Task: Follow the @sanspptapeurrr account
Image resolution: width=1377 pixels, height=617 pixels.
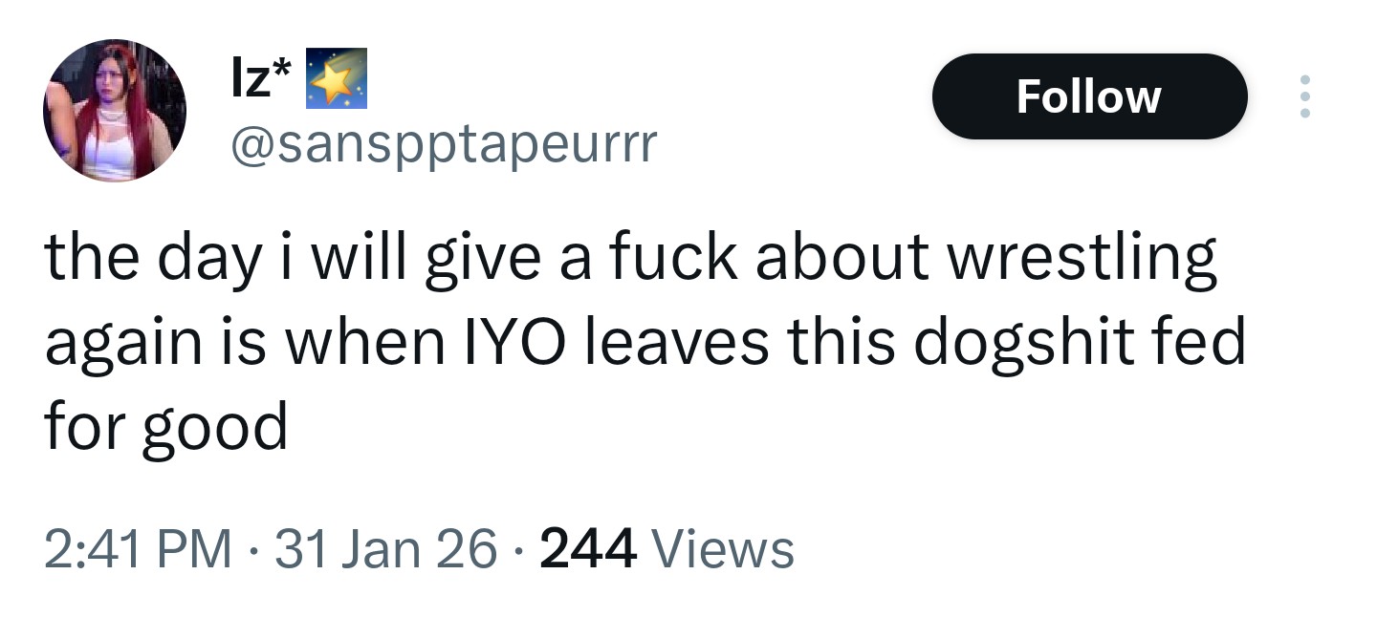Action: [x=1089, y=96]
